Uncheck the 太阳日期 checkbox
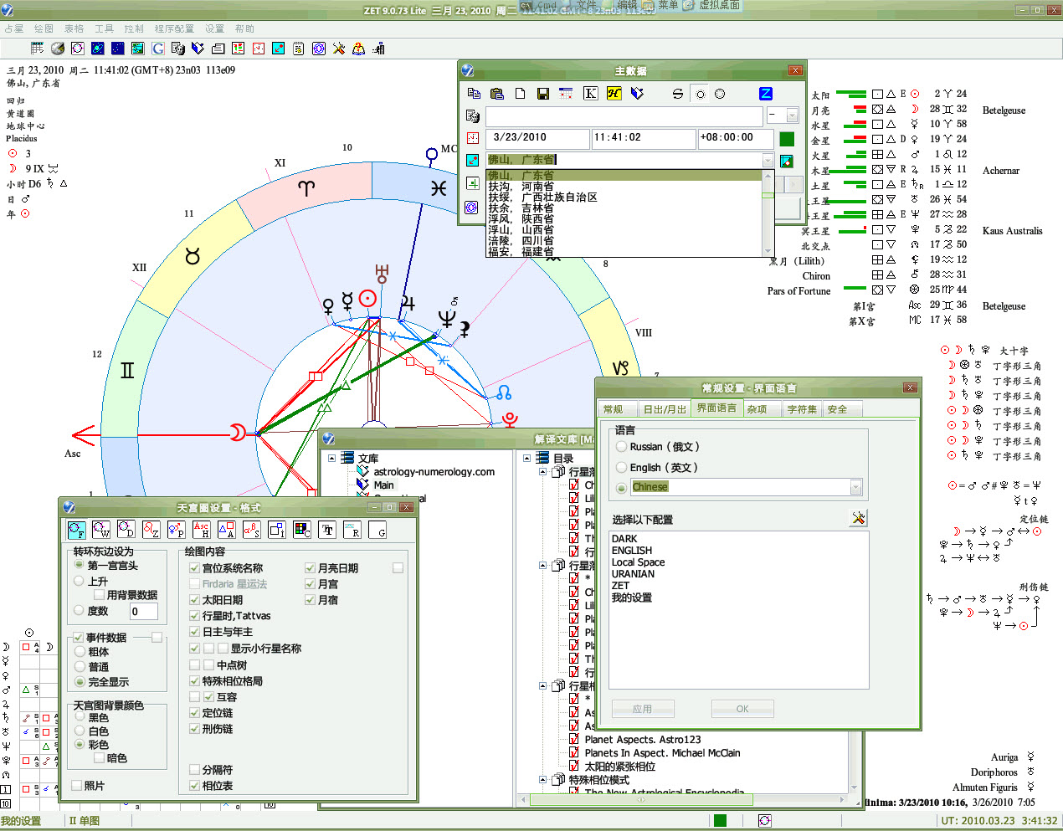Image resolution: width=1063 pixels, height=831 pixels. (194, 600)
